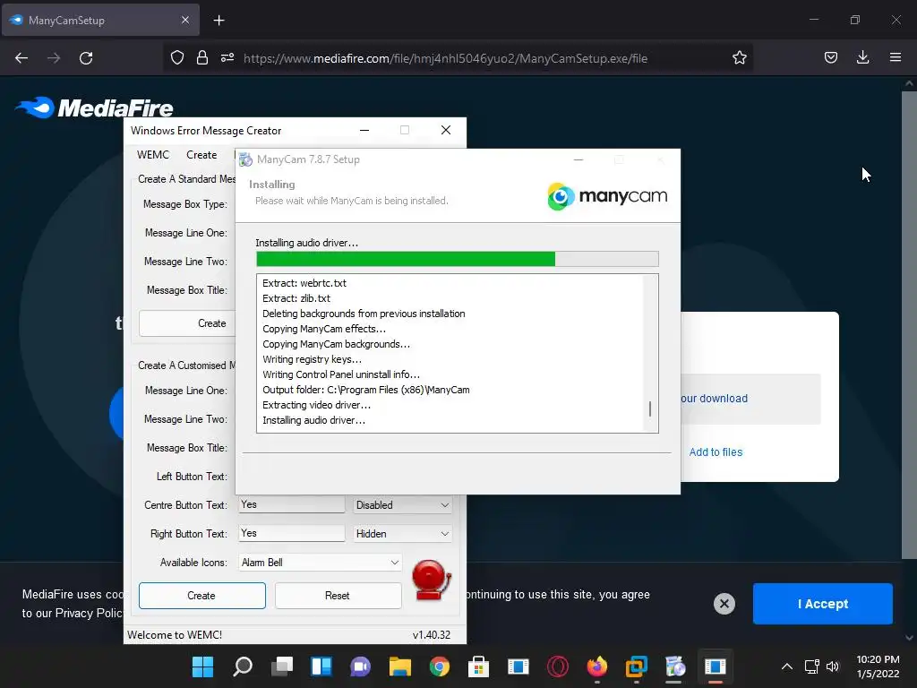Click the 'Welcome to WEMC!' status text
This screenshot has height=688, width=917.
click(175, 635)
